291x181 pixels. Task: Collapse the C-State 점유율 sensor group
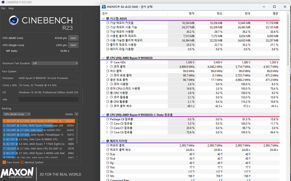pyautogui.click(x=103, y=115)
